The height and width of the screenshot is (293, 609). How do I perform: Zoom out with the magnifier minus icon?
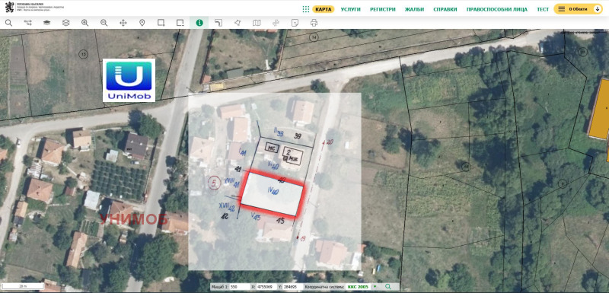point(104,23)
